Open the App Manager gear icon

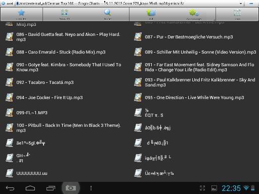(x=194, y=14)
